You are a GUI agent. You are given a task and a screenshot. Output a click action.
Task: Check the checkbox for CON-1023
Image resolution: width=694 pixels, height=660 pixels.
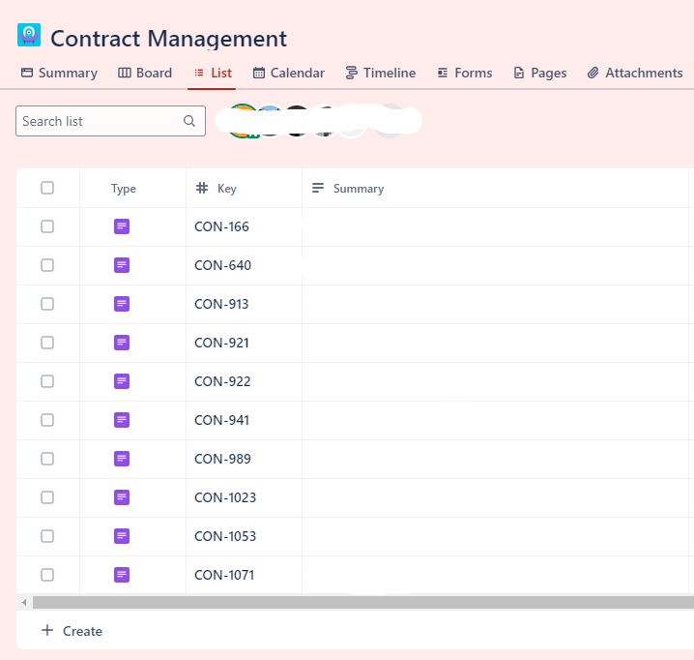click(47, 497)
